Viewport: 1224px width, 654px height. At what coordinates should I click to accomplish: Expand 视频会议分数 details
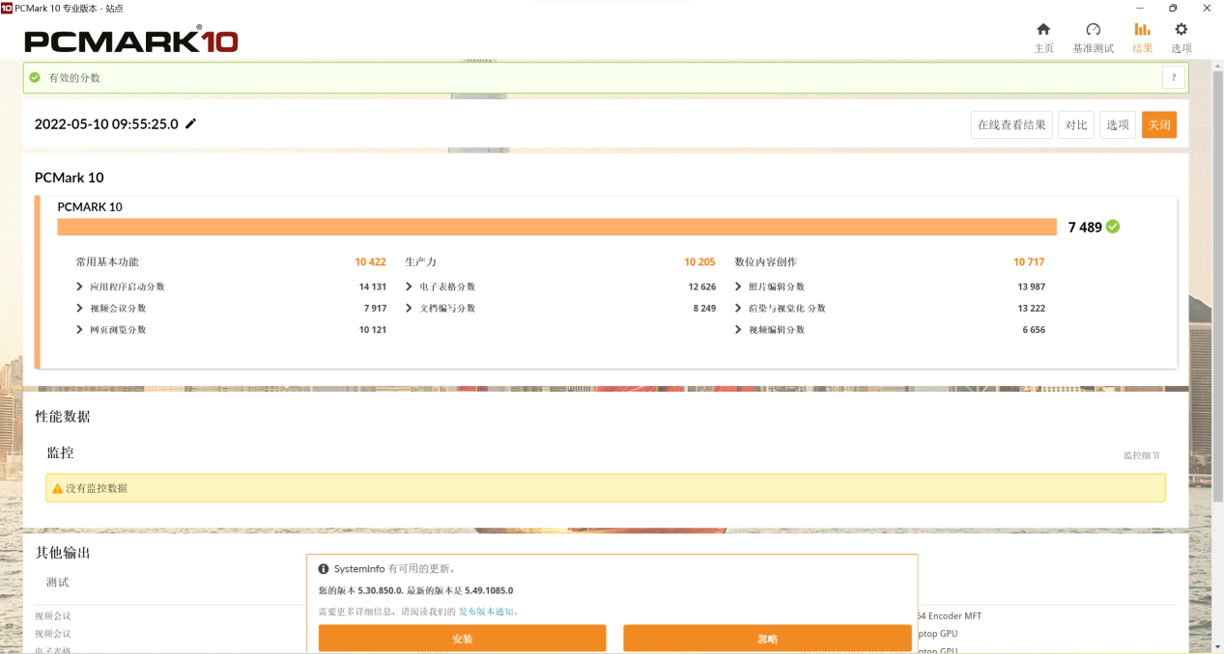pyautogui.click(x=80, y=308)
